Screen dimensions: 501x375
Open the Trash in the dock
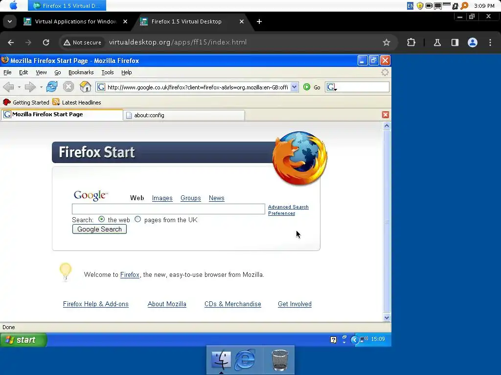(x=279, y=360)
